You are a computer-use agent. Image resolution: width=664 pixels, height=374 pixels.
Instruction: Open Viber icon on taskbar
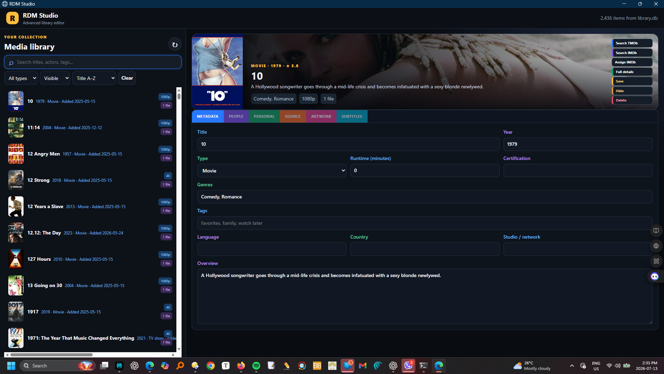click(x=408, y=366)
